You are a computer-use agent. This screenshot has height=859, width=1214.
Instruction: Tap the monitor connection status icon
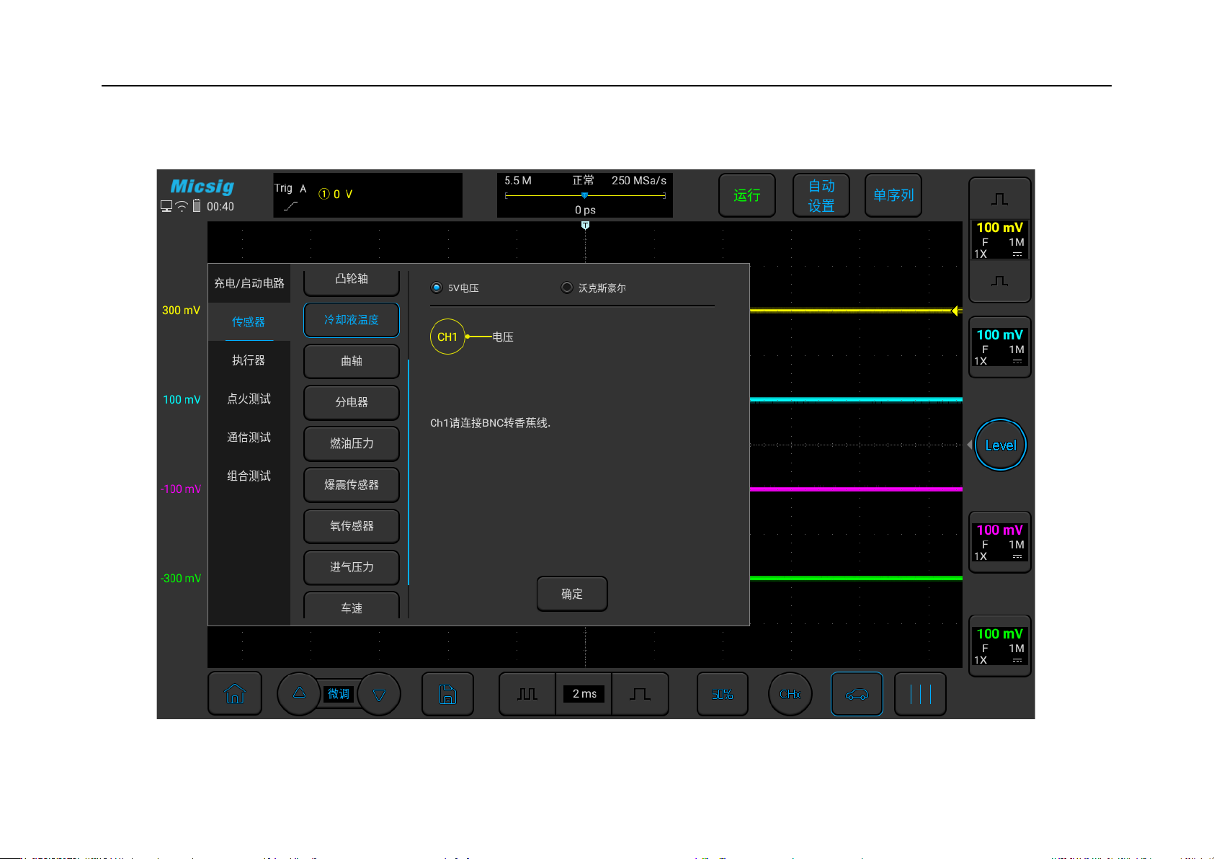tap(166, 206)
